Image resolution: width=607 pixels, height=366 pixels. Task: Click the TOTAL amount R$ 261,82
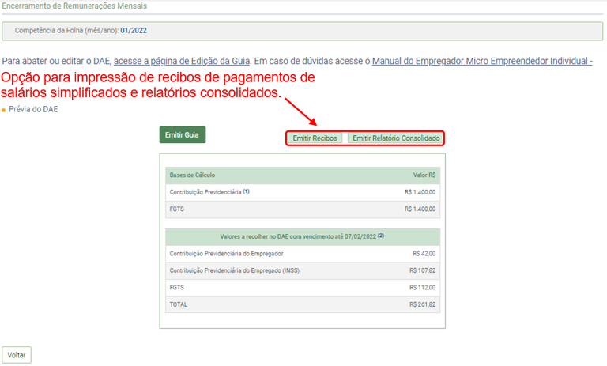point(422,304)
